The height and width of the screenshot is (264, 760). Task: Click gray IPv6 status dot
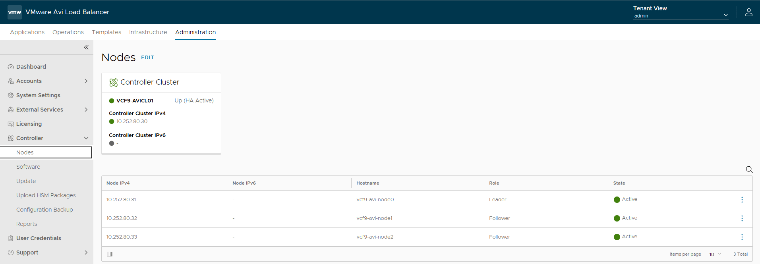coord(112,143)
